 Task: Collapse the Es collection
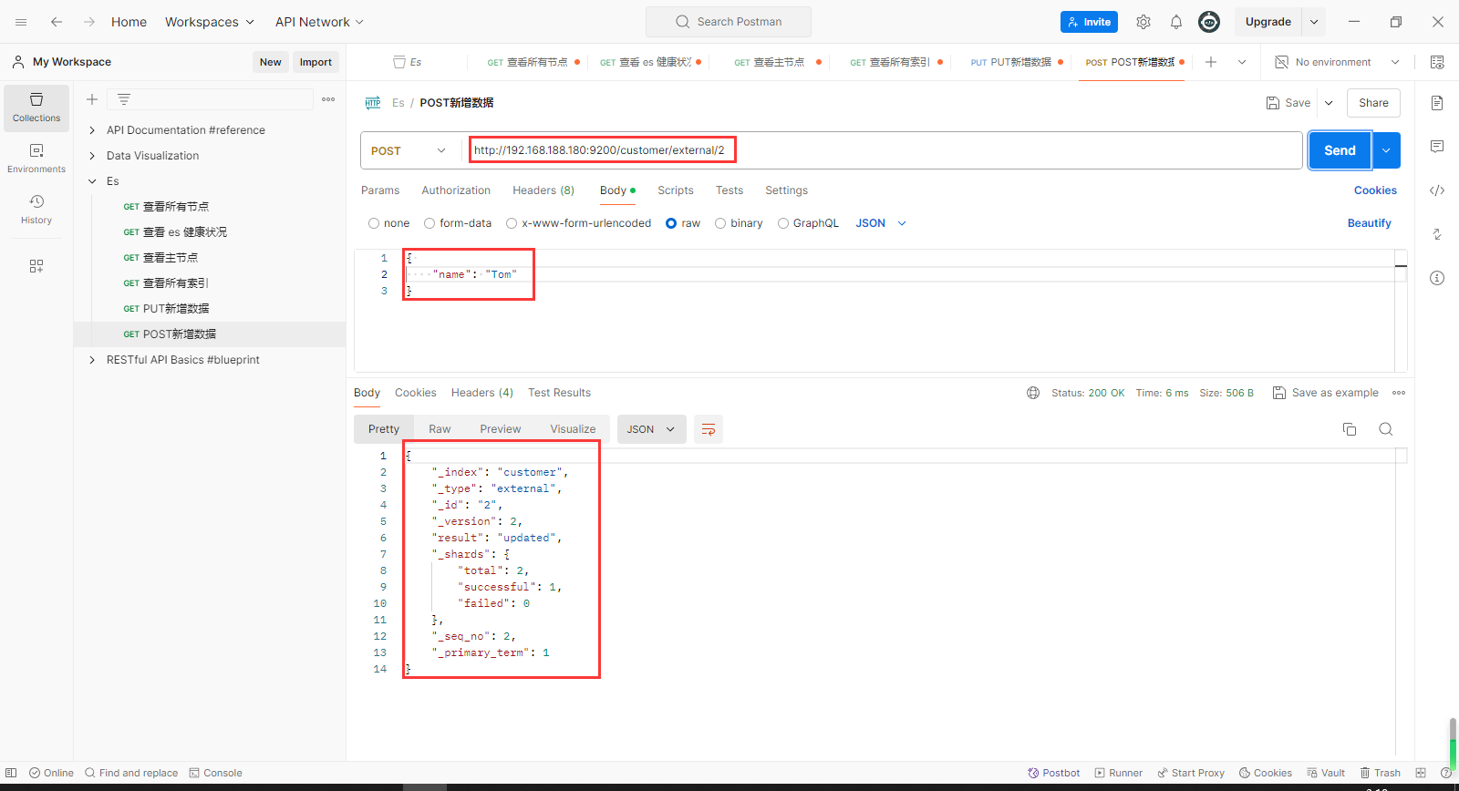tap(92, 181)
